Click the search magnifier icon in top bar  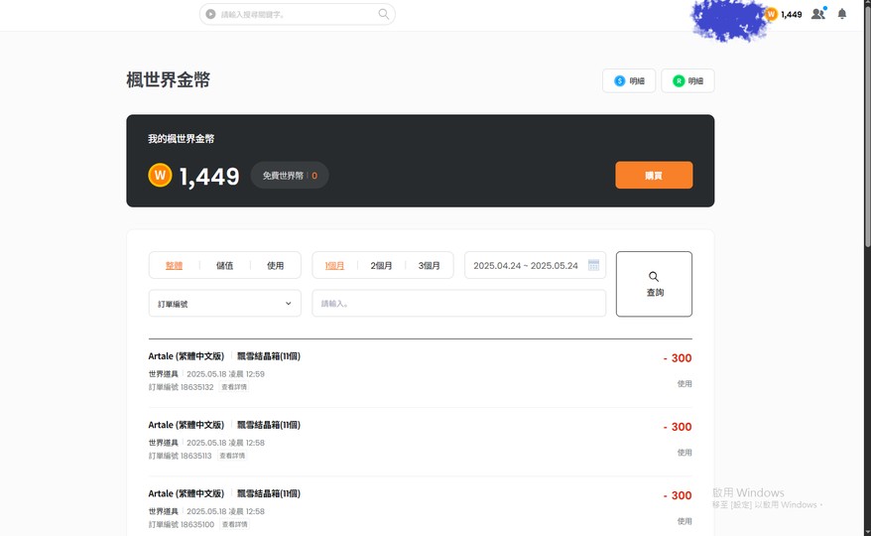(383, 14)
